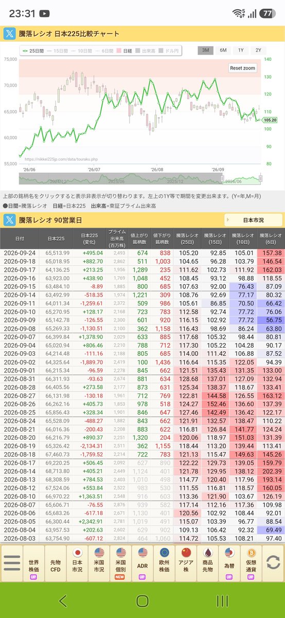Open アジア株 Asian stocks page
The image size is (285, 618).
click(x=186, y=563)
